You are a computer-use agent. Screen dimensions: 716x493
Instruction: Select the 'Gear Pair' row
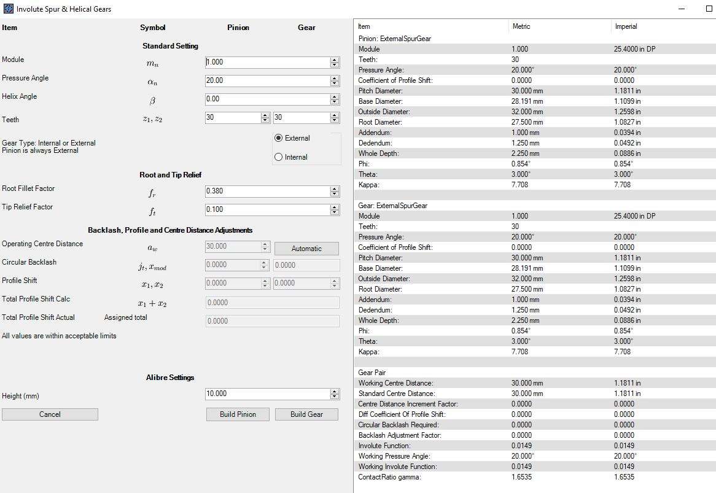[x=535, y=373]
